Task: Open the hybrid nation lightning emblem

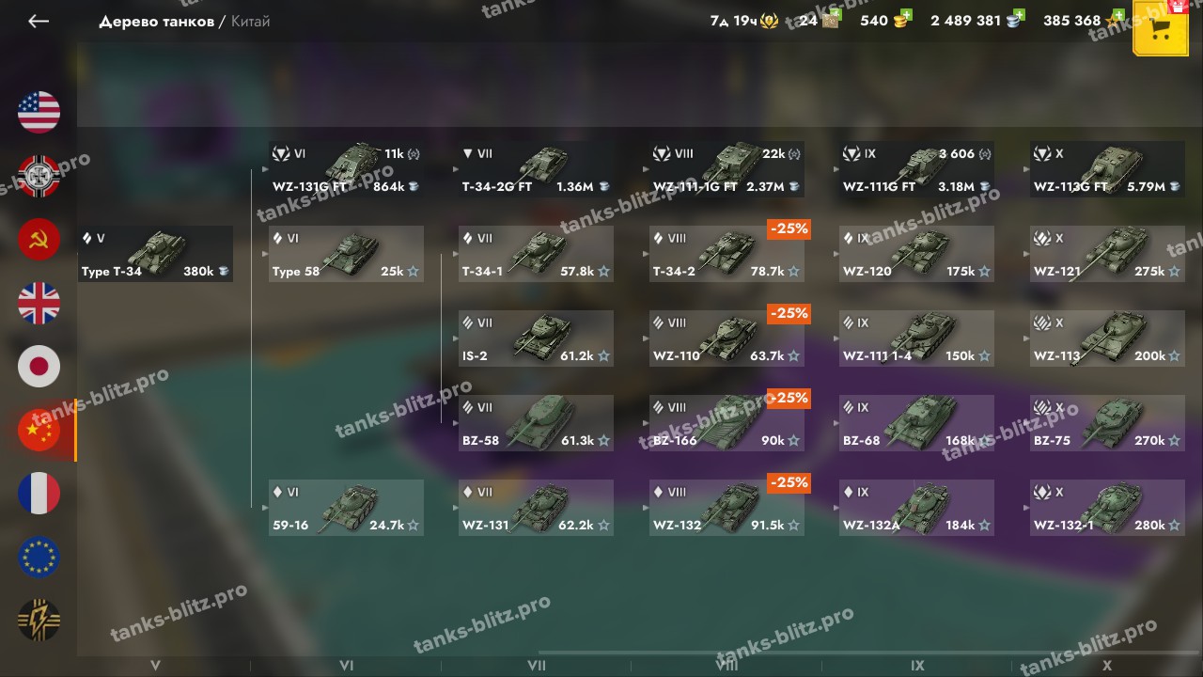Action: pos(39,621)
